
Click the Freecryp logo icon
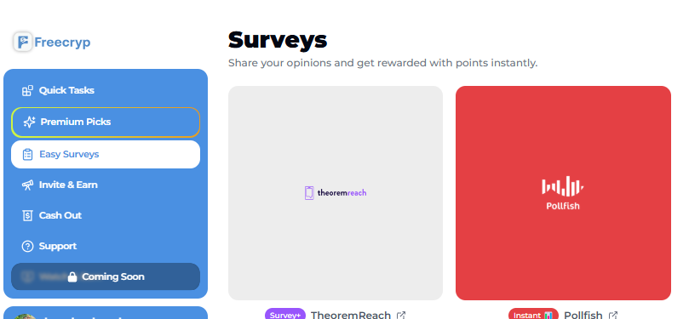pos(22,43)
